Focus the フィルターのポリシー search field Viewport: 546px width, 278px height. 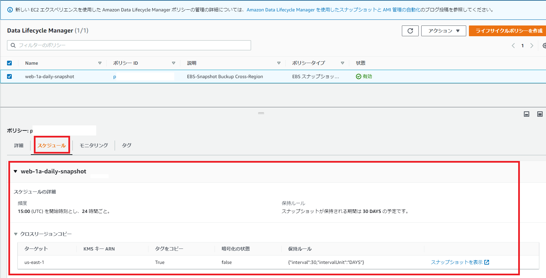(129, 45)
